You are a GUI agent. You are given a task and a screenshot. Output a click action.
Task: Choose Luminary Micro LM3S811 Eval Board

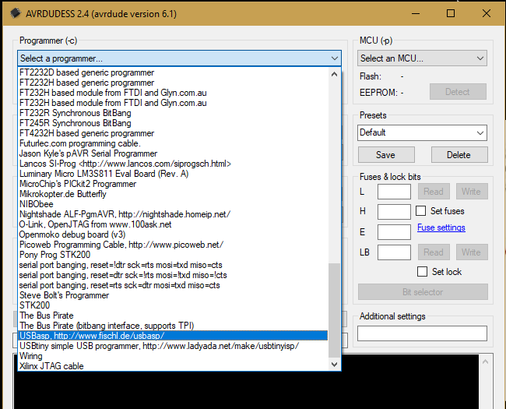(173, 174)
